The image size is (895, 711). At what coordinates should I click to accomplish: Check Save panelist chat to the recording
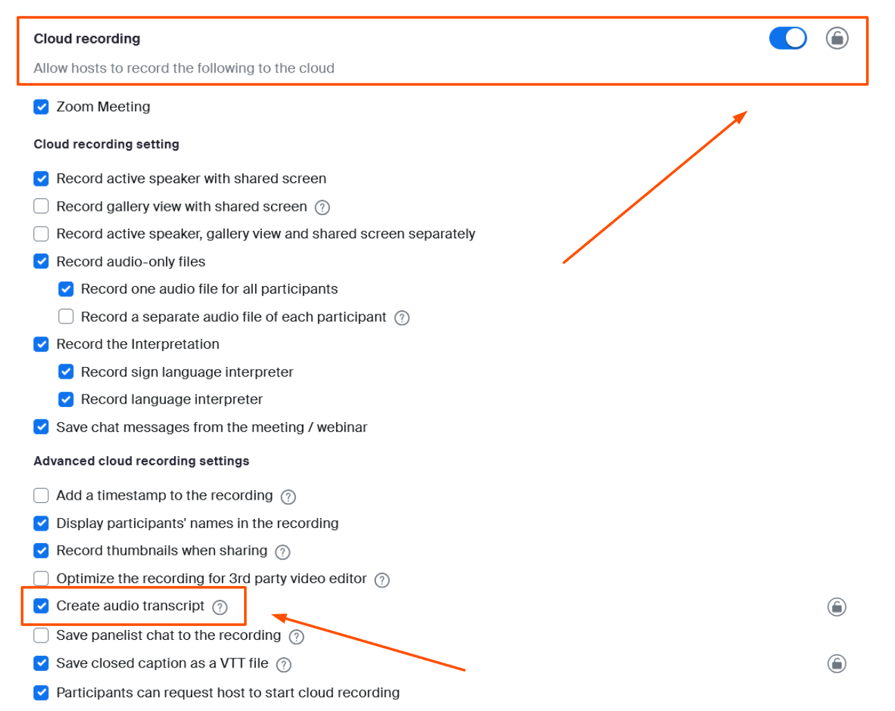pos(41,635)
